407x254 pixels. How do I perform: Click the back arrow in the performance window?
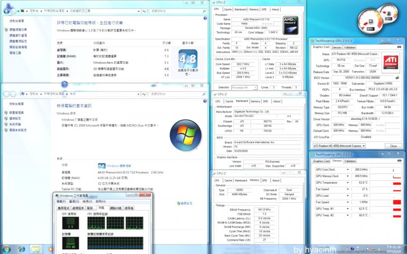(7, 11)
